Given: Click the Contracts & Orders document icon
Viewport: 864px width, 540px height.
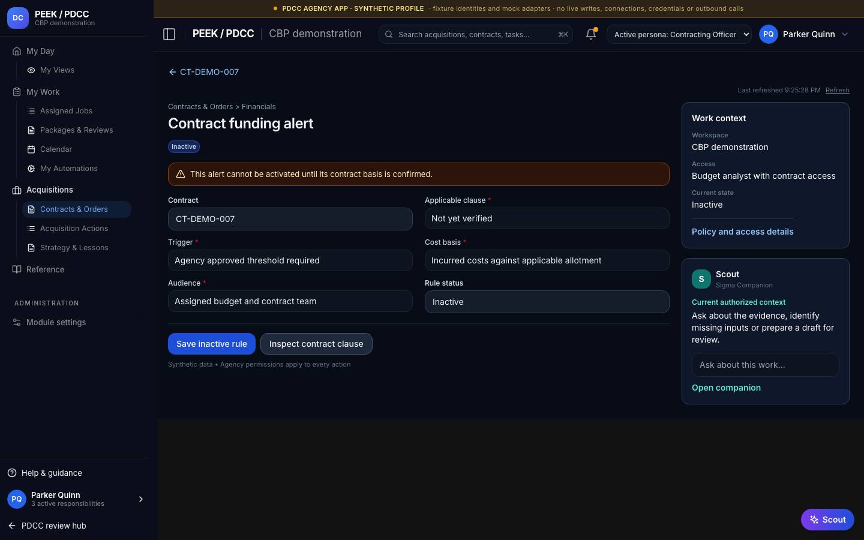Looking at the screenshot, I should [31, 209].
